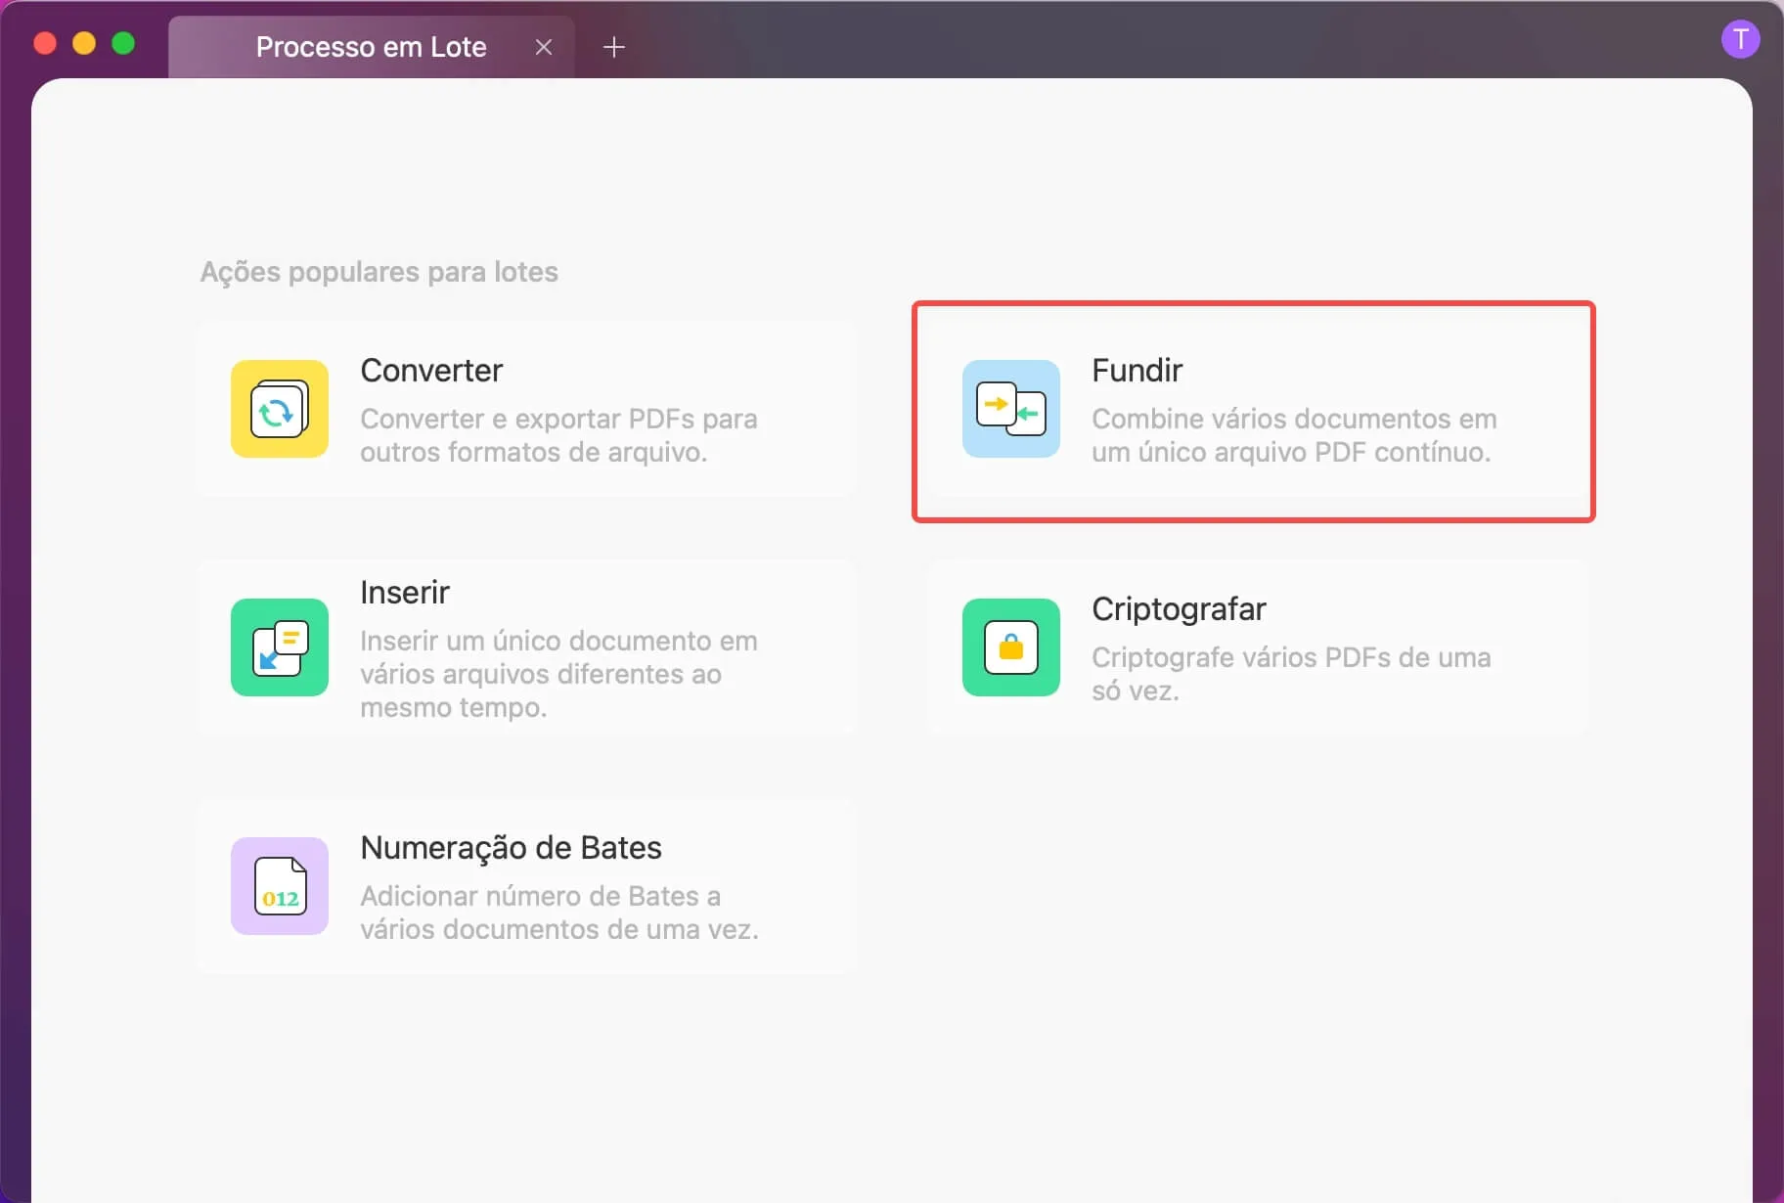Select the Numeração de Bates icon
This screenshot has height=1203, width=1784.
coord(279,886)
